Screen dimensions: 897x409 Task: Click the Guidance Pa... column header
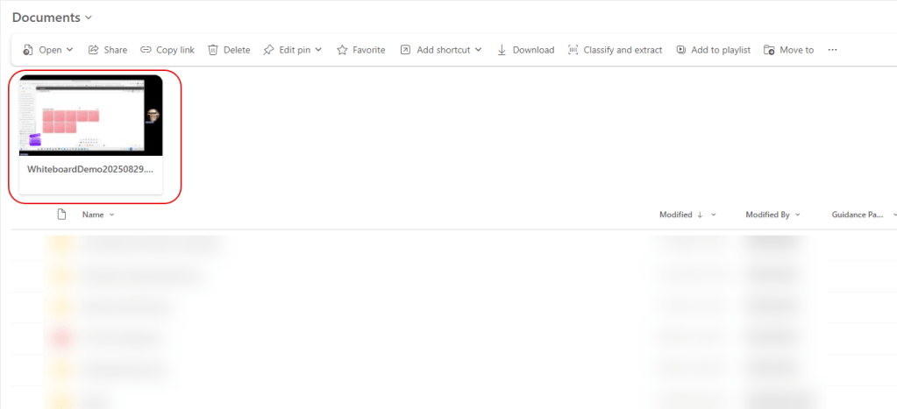point(857,215)
